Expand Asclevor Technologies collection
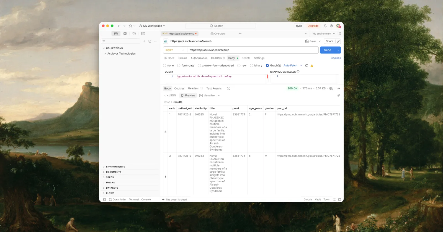Viewport: 443px width, 232px height. (x=105, y=54)
